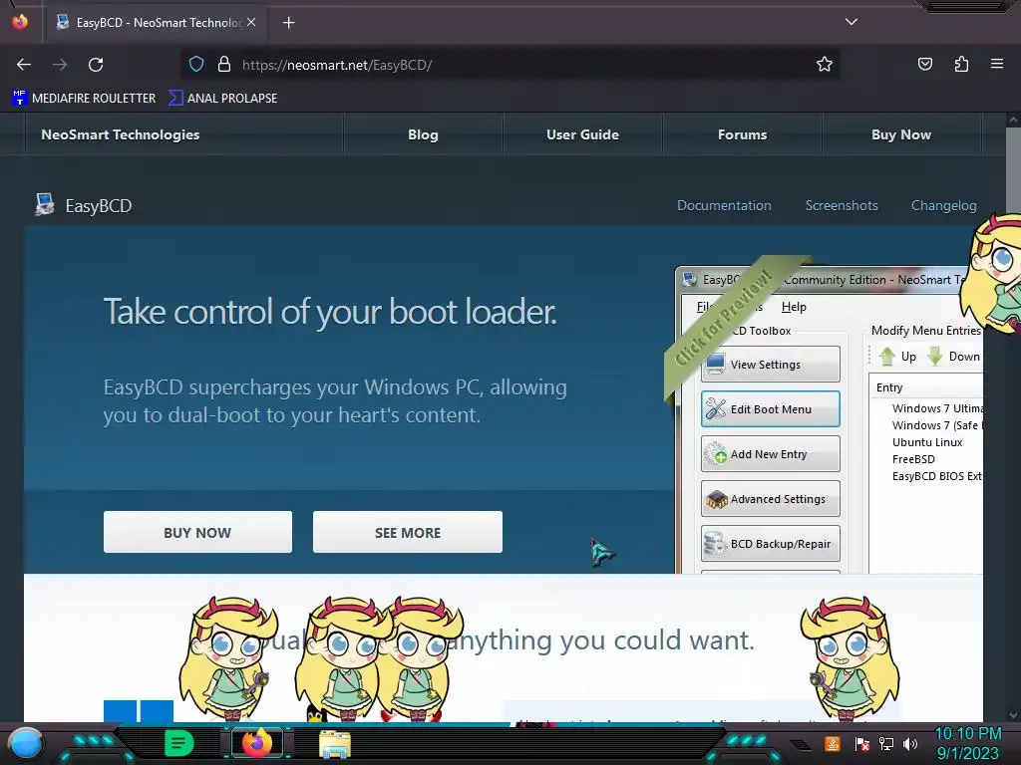
Task: Click Add New Entry in preview
Action: tap(771, 454)
